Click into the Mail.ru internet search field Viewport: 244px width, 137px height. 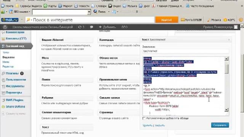90,20
